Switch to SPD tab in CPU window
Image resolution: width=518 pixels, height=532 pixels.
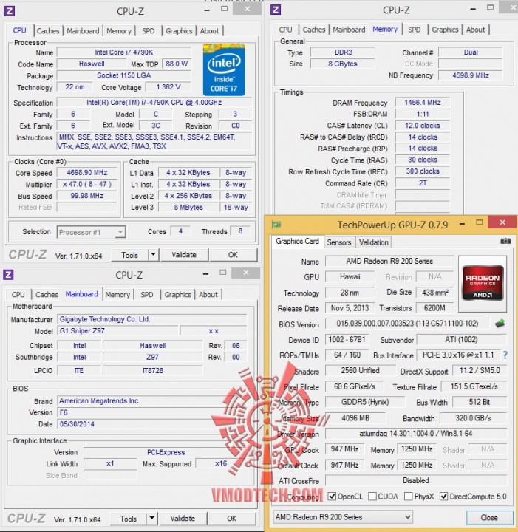[x=149, y=31]
